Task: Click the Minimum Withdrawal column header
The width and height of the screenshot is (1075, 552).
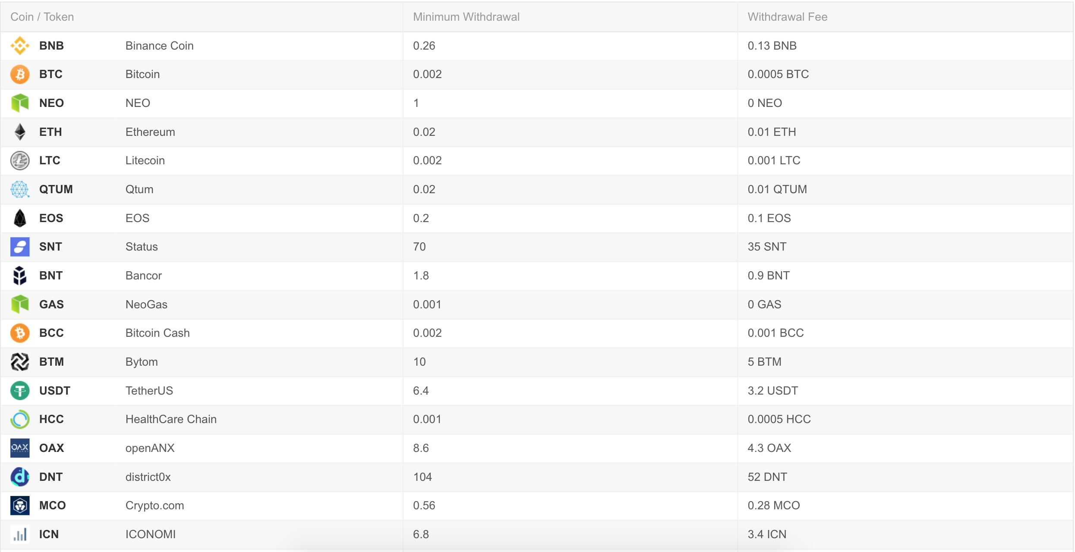Action: click(x=466, y=17)
